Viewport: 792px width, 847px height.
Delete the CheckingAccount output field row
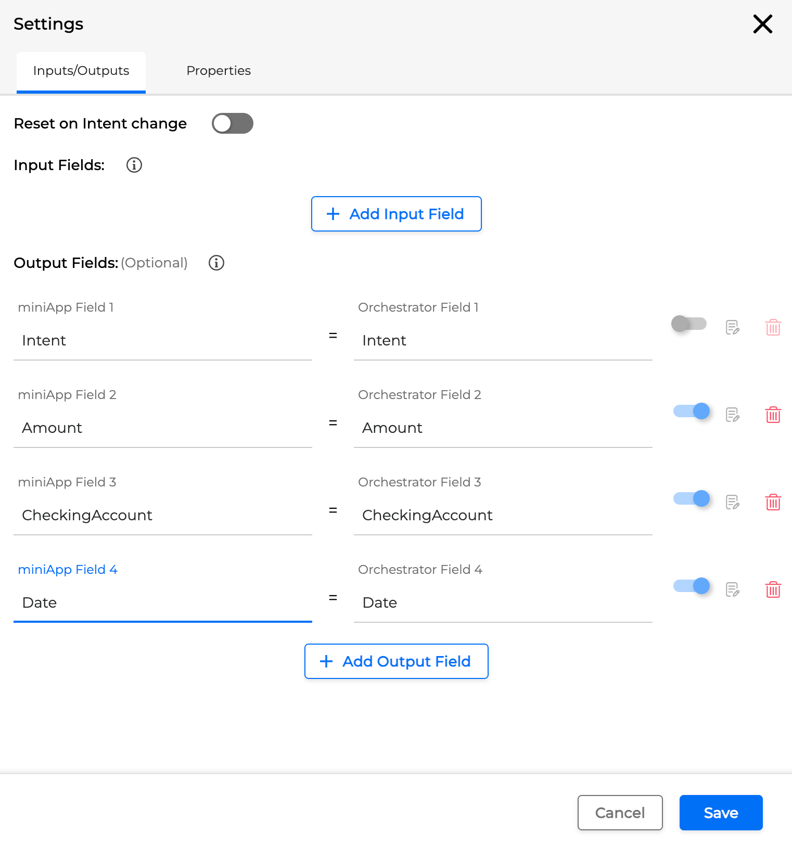[x=773, y=502]
